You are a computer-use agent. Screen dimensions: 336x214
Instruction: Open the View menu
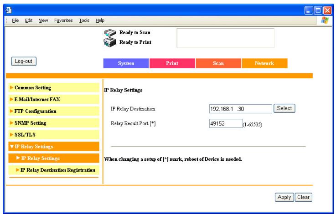pyautogui.click(x=43, y=20)
